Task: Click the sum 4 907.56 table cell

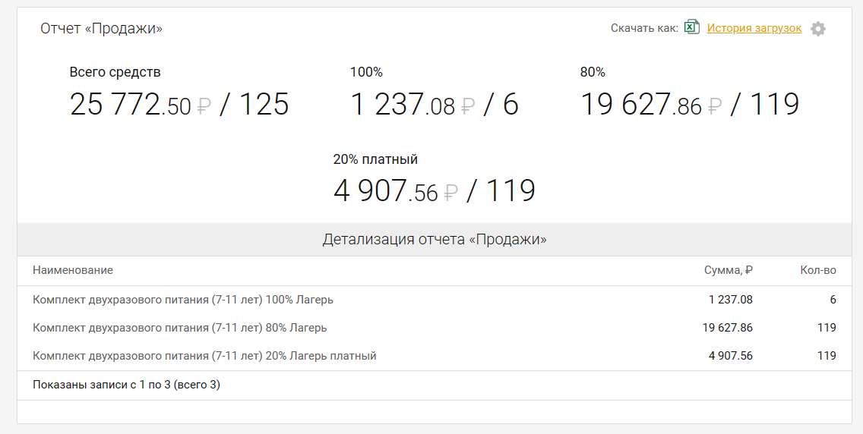Action: [x=730, y=356]
